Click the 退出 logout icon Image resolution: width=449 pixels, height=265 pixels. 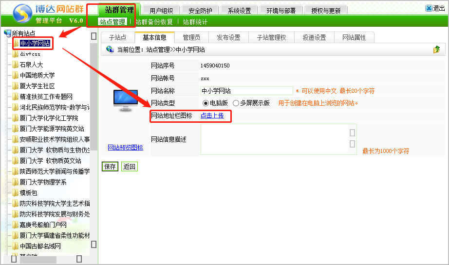pyautogui.click(x=429, y=8)
